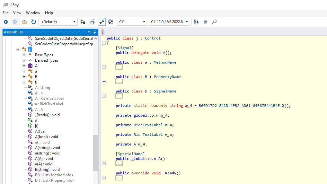Image resolution: width=327 pixels, height=184 pixels.
Task: Click the MethodName type link in code
Action: [165, 62]
